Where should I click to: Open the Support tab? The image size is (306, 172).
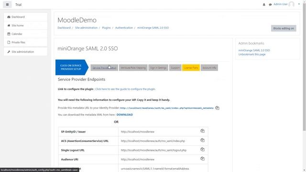pyautogui.click(x=175, y=68)
